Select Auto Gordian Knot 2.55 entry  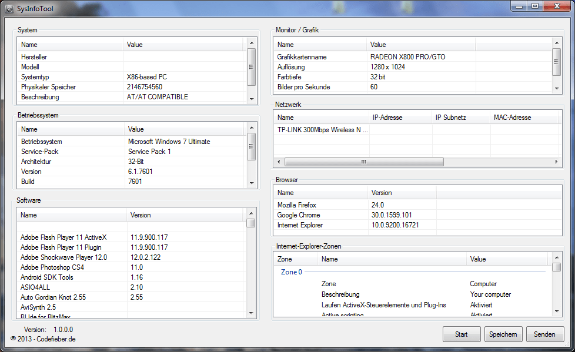[131, 297]
